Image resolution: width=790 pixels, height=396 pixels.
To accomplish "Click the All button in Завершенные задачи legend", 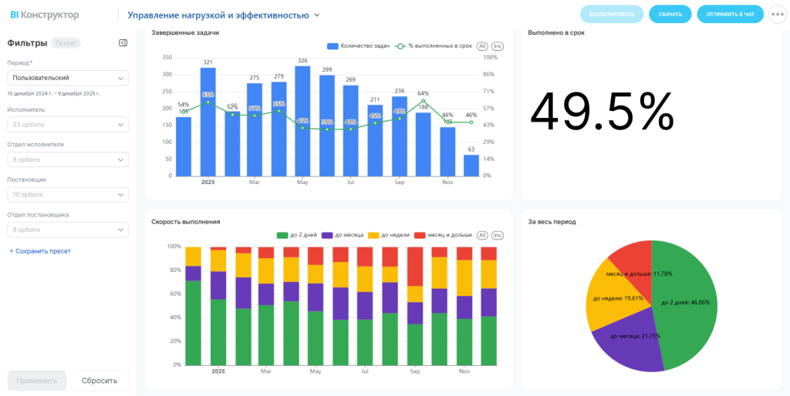I will coord(482,46).
